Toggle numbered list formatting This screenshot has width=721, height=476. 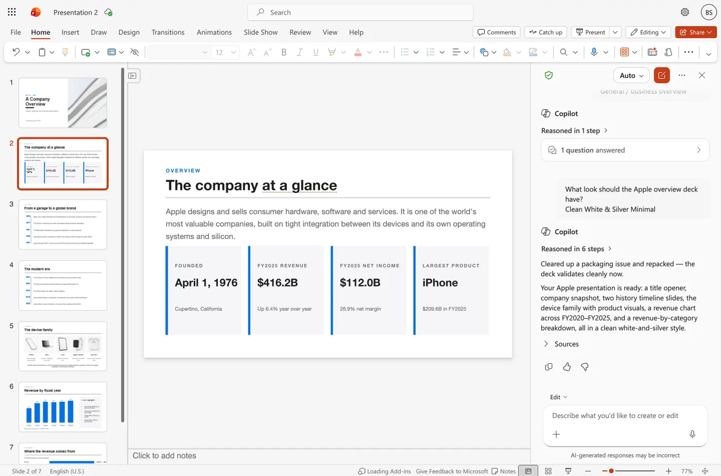(431, 52)
